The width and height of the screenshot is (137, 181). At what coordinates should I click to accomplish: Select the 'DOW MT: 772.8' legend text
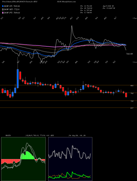[12, 10]
